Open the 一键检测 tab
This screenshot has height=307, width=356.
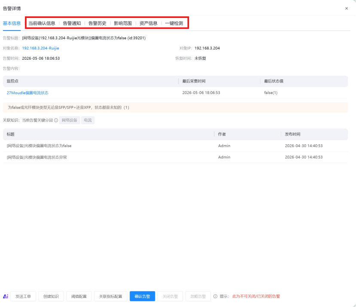(174, 23)
